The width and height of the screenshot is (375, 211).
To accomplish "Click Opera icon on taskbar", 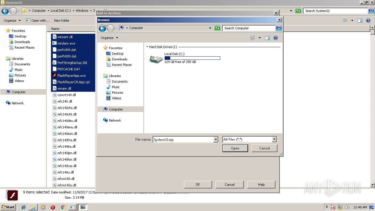I will click(x=53, y=207).
